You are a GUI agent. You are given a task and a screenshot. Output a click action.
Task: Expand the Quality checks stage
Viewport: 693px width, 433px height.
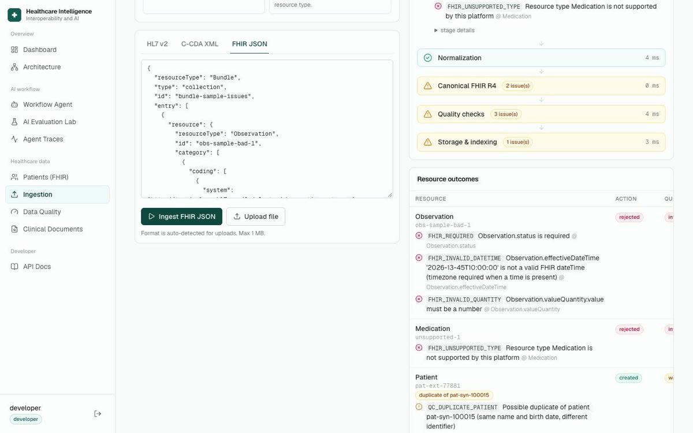pos(541,114)
